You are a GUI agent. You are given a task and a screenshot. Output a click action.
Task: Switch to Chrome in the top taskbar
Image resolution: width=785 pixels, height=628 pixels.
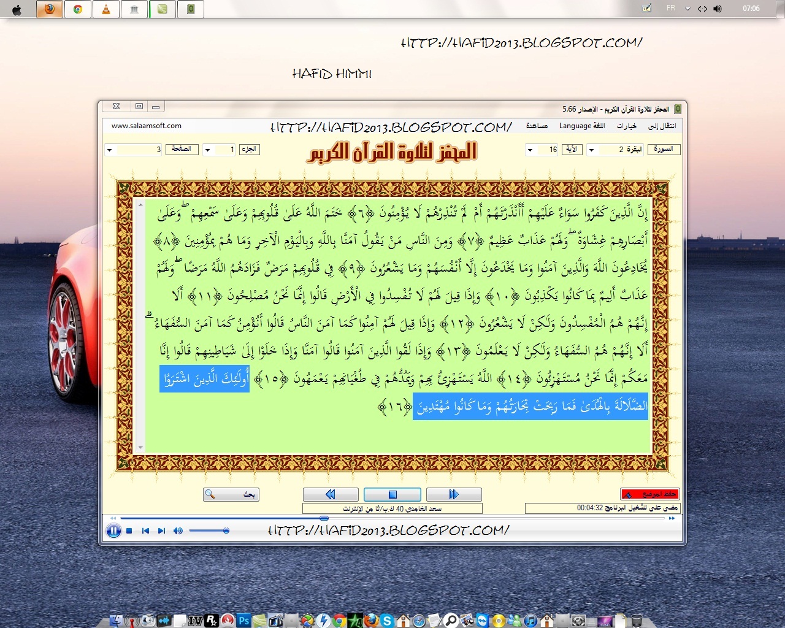tap(78, 9)
